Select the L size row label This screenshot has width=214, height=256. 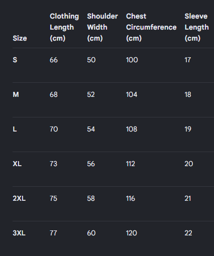pos(15,129)
